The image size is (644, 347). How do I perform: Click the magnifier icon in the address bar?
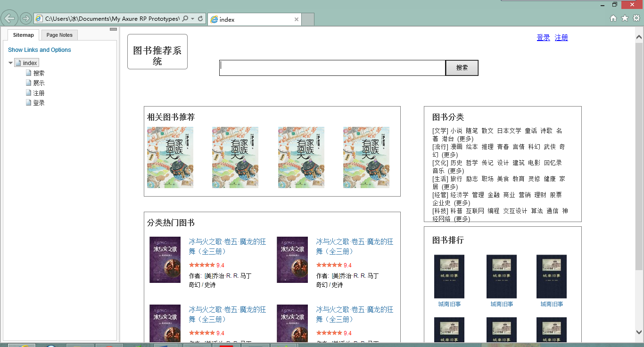[185, 19]
